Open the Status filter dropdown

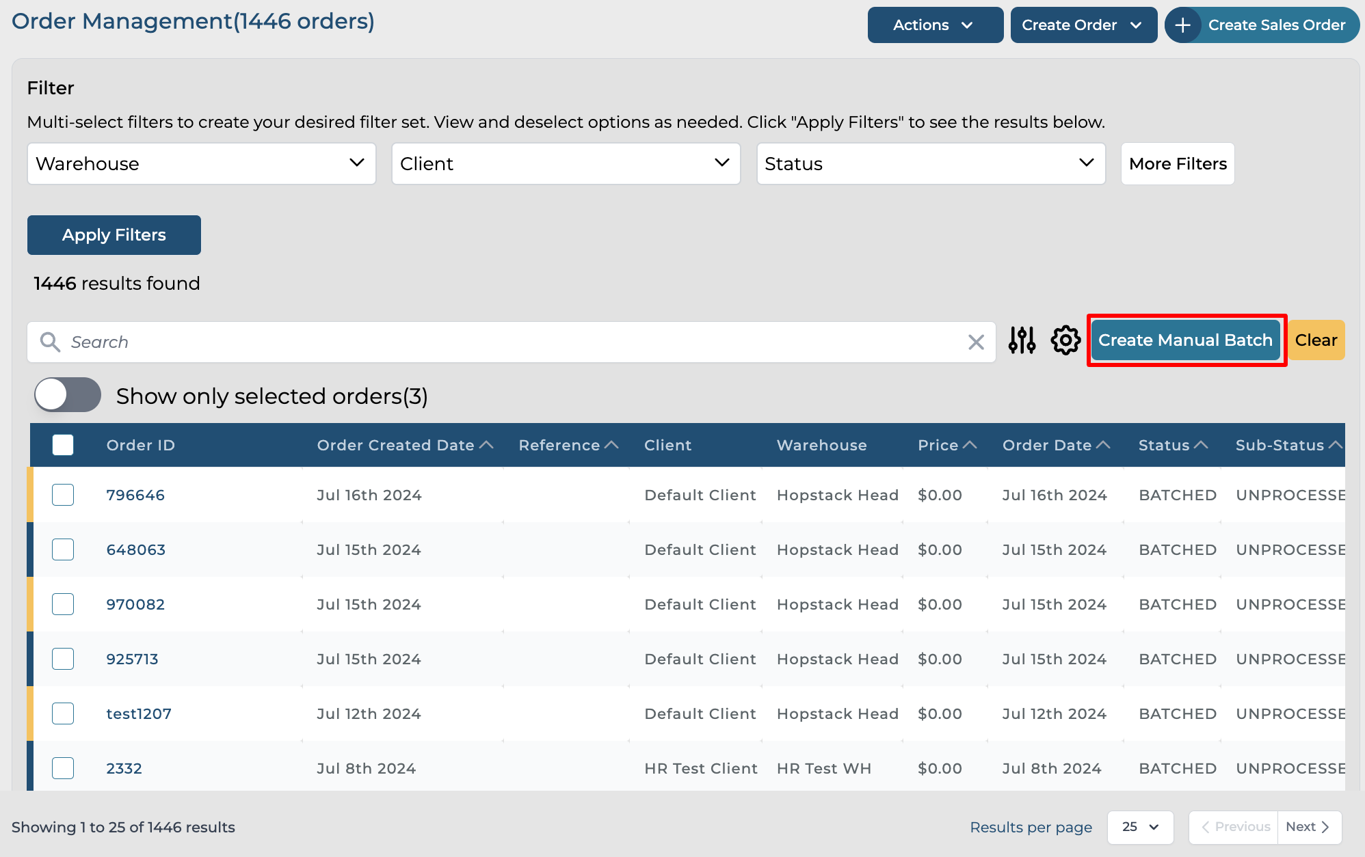tap(930, 164)
